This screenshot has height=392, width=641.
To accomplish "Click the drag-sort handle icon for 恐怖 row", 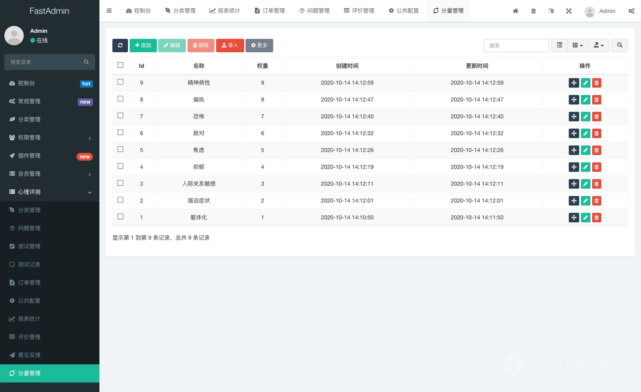I will 574,117.
